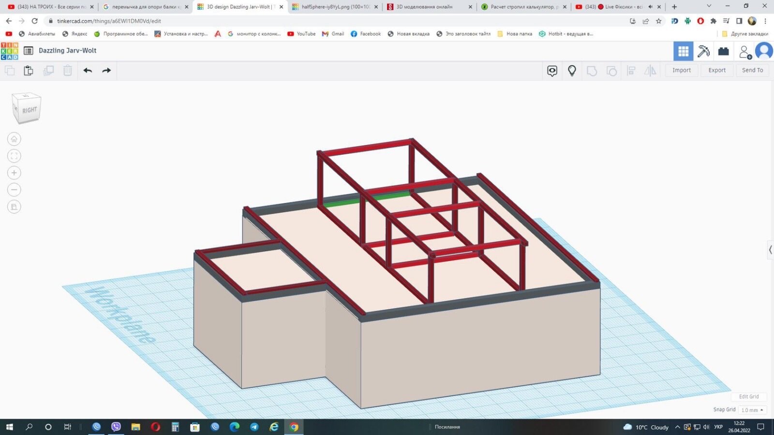Open the Tinkercad logo dashboard
774x435 pixels.
10,51
